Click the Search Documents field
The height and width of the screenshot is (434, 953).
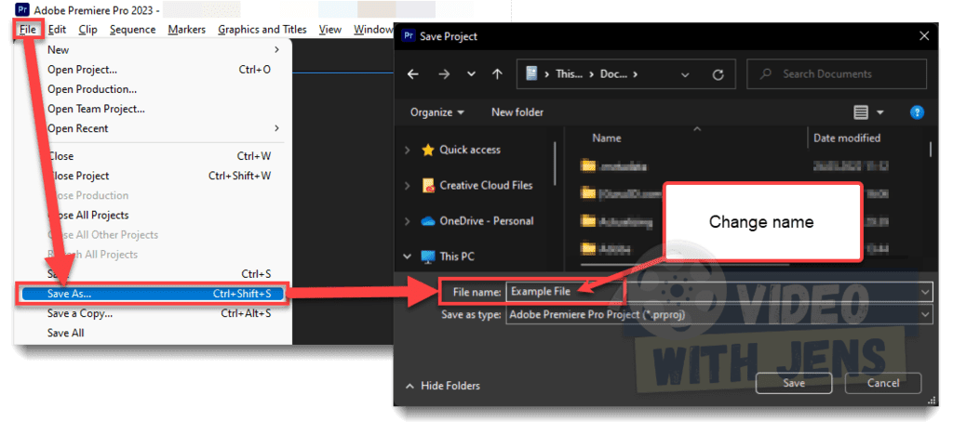coord(837,74)
